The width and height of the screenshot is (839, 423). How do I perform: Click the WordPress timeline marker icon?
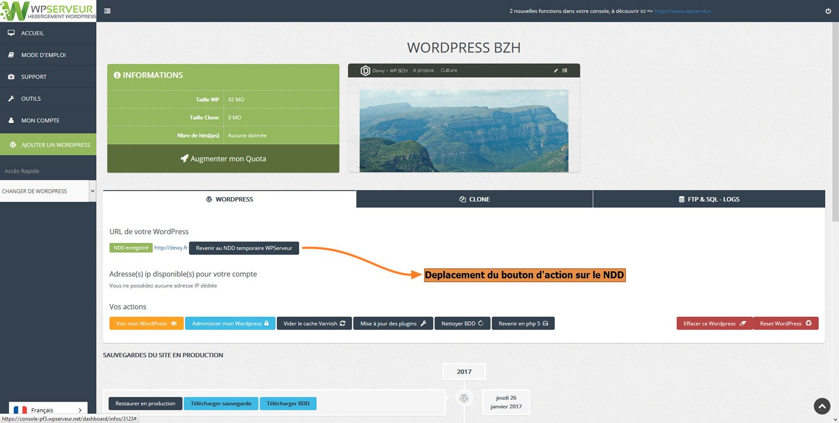[x=464, y=398]
